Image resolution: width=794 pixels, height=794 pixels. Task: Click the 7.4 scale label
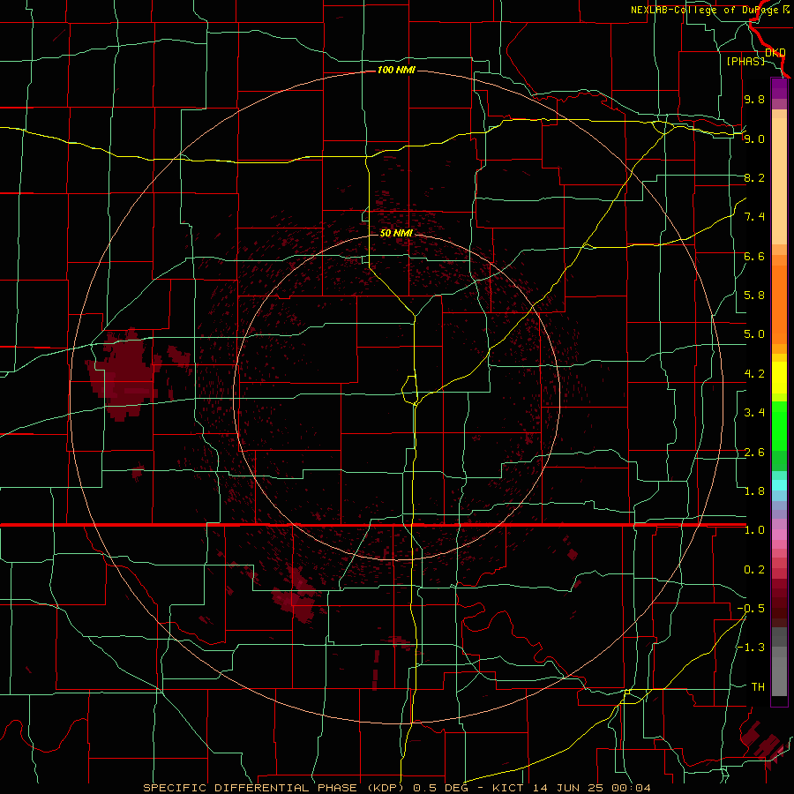coord(754,217)
